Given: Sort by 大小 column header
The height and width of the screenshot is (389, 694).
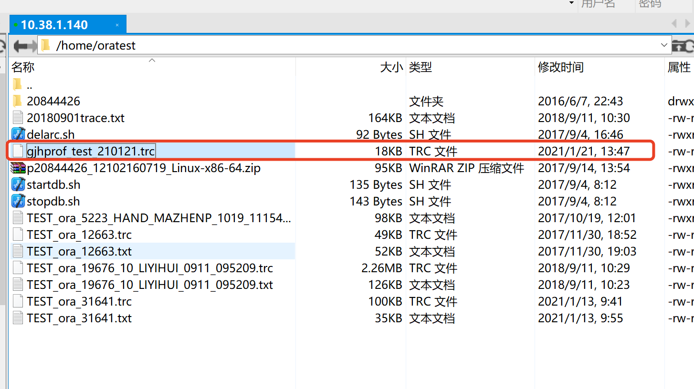Looking at the screenshot, I should point(391,67).
